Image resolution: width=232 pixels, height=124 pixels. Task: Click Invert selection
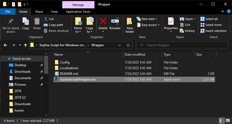[213, 31]
